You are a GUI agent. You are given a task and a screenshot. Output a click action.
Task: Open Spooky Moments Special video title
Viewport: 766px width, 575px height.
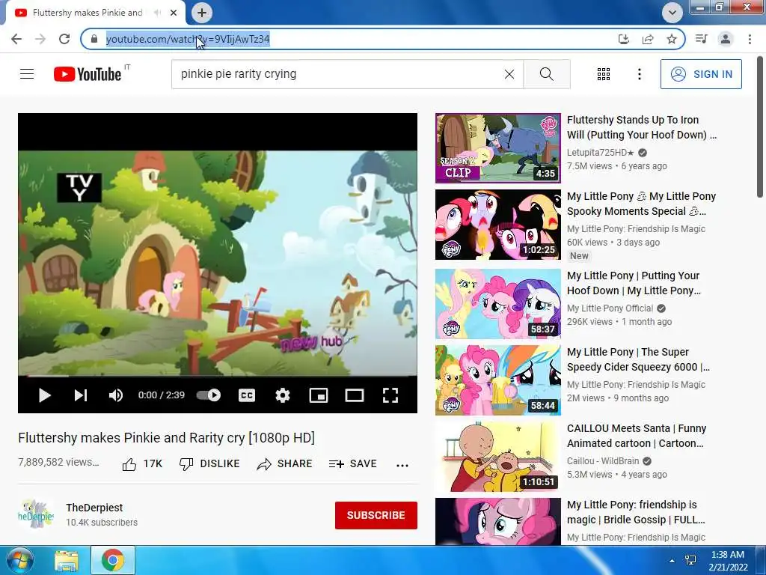coord(641,204)
